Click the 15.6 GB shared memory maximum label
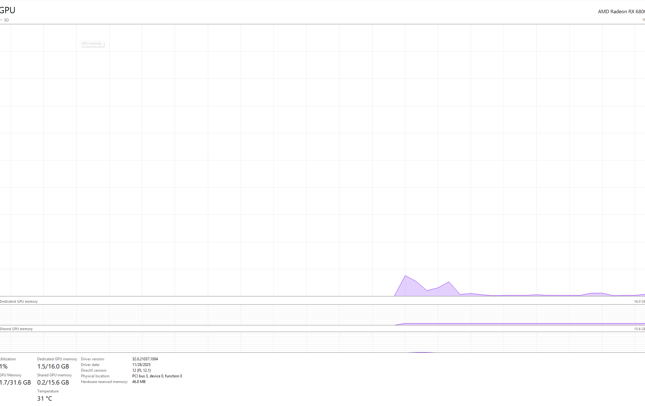This screenshot has height=406, width=645. coord(639,329)
